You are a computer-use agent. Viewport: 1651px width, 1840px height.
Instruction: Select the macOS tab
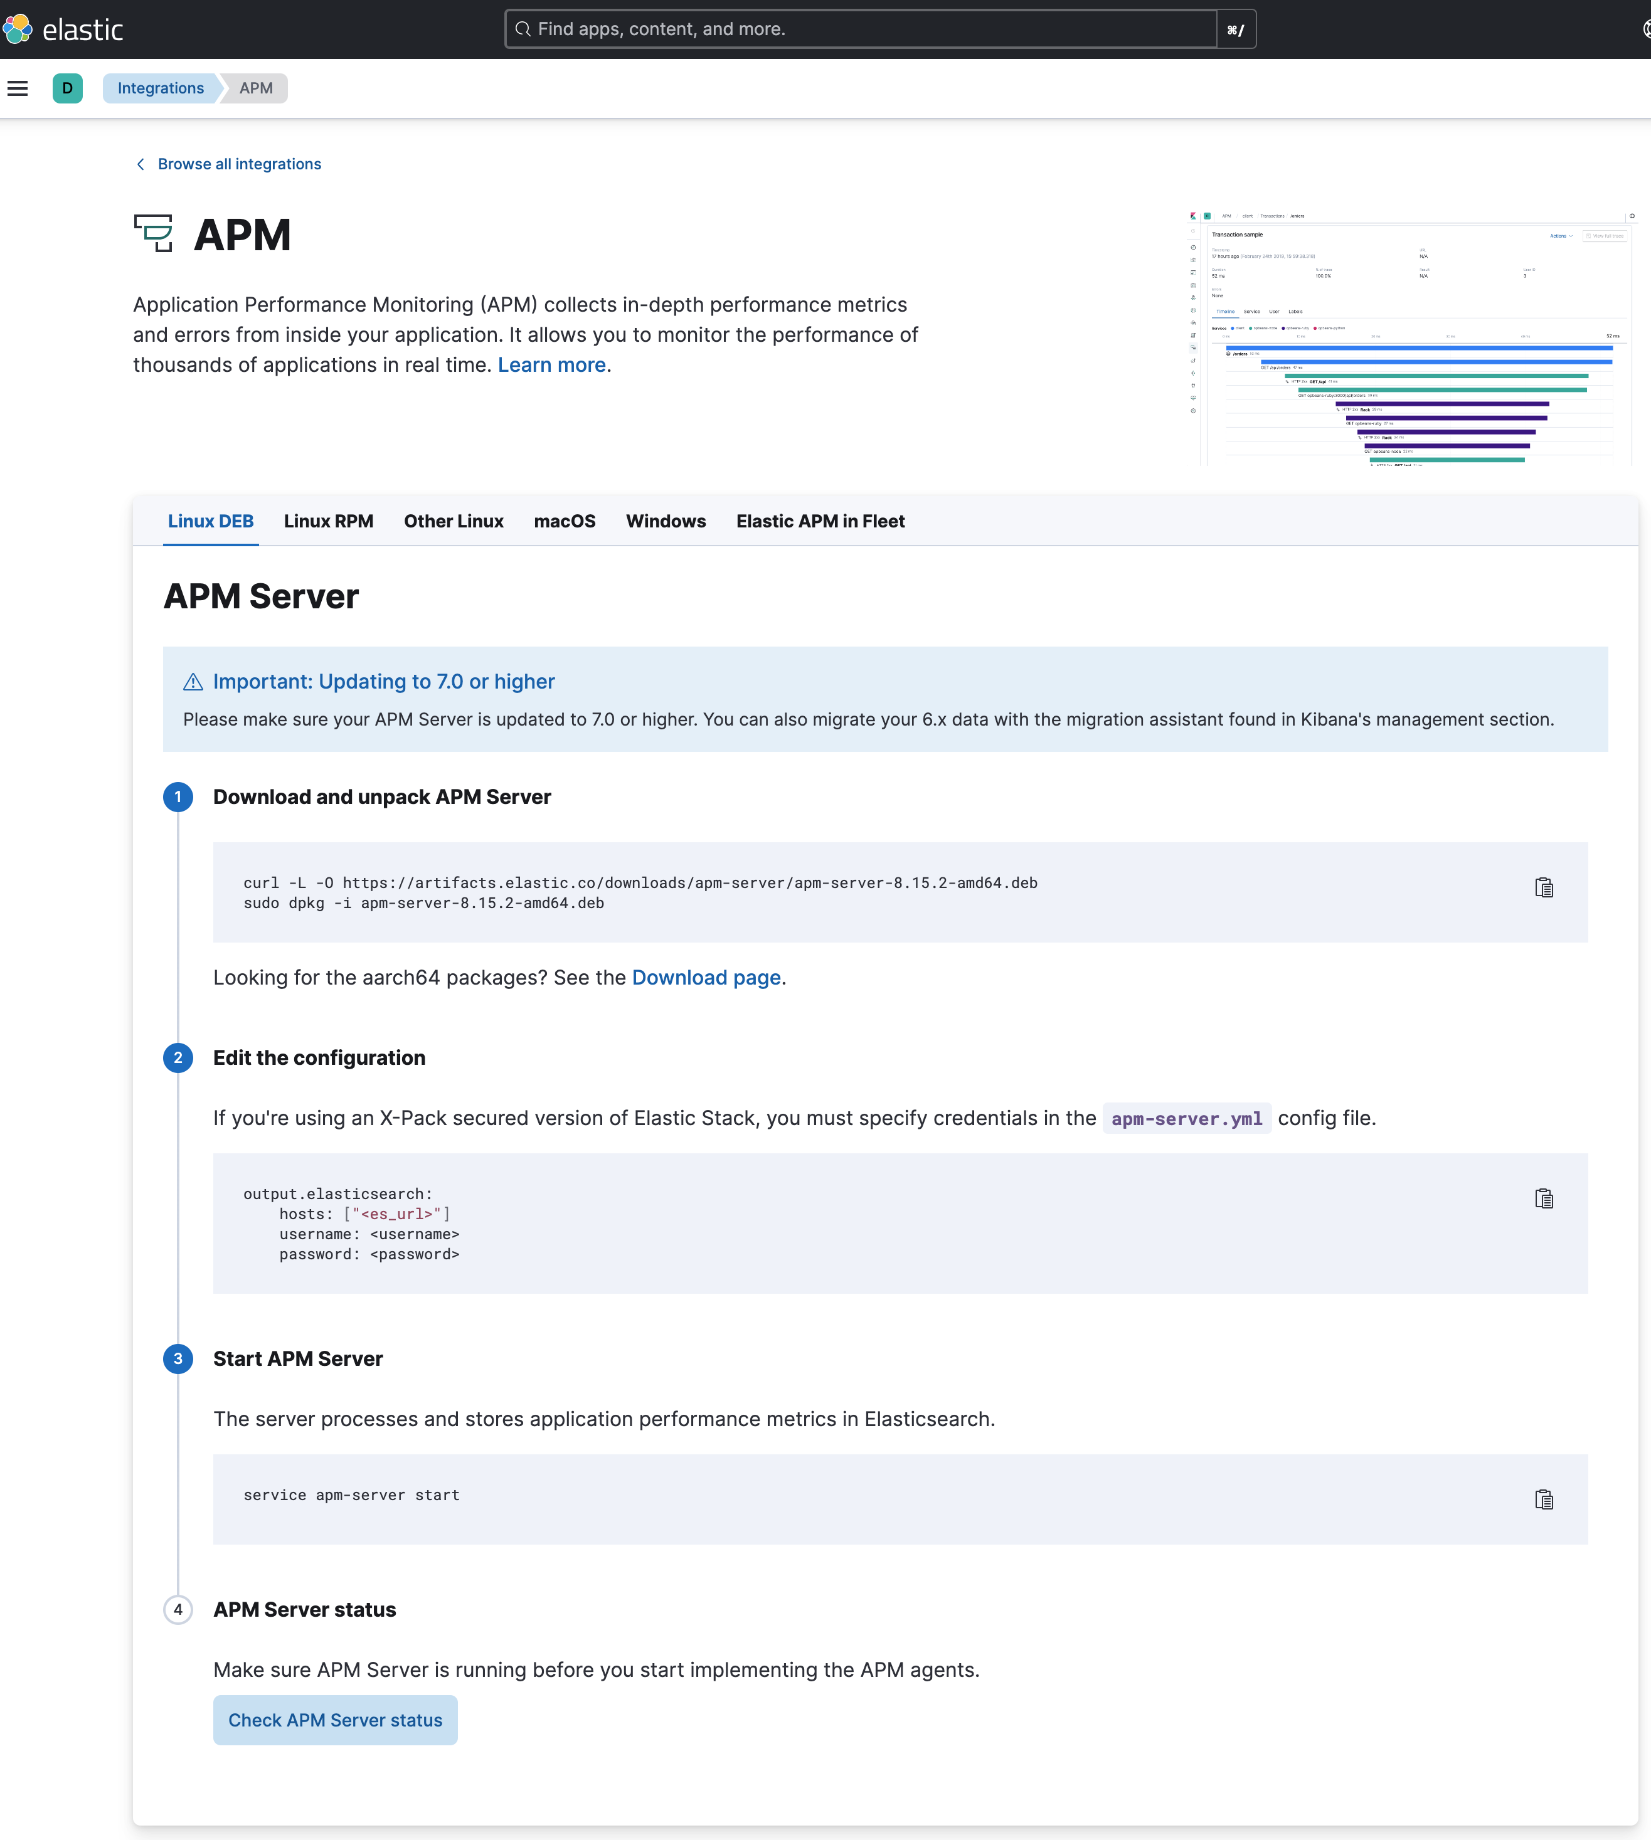tap(565, 521)
